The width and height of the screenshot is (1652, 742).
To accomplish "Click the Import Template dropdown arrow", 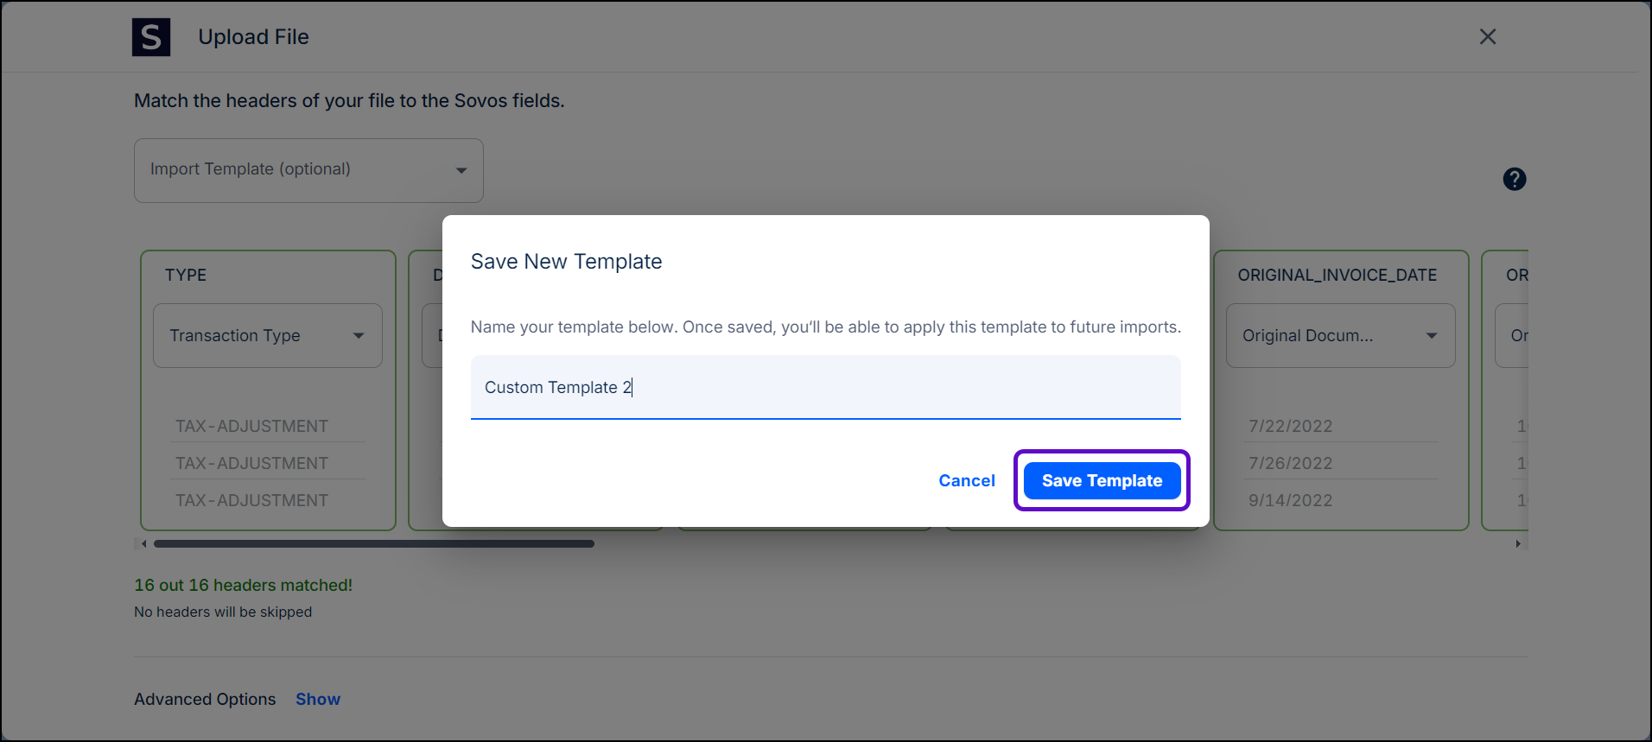I will pyautogui.click(x=461, y=170).
